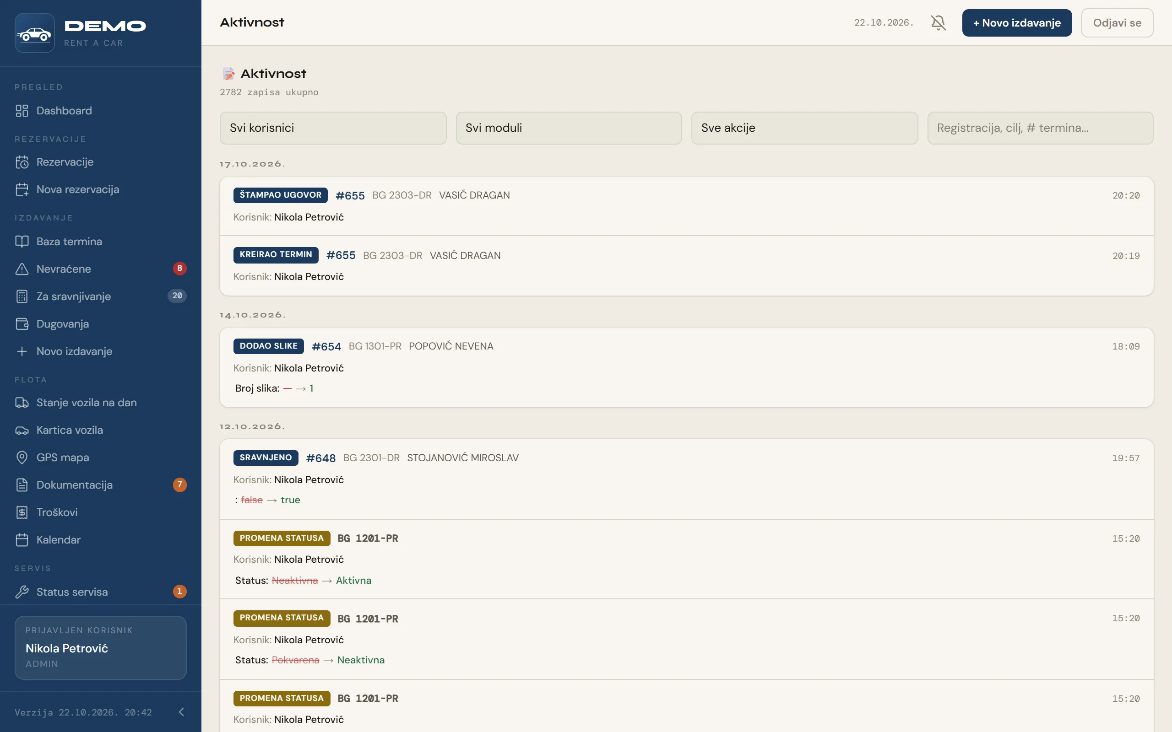Toggle the muted notifications bell
Viewport: 1172px width, 732px height.
click(938, 23)
